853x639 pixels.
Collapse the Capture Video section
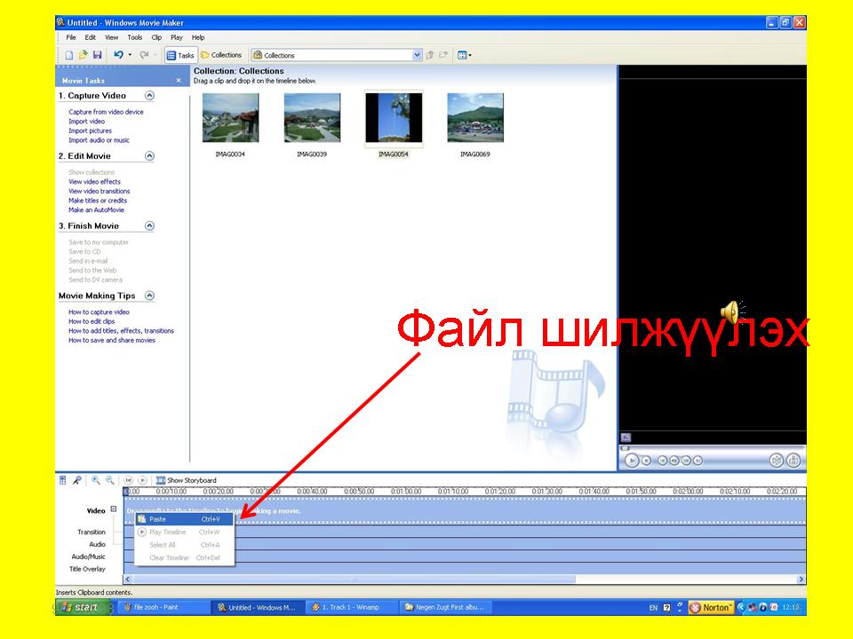(x=149, y=95)
